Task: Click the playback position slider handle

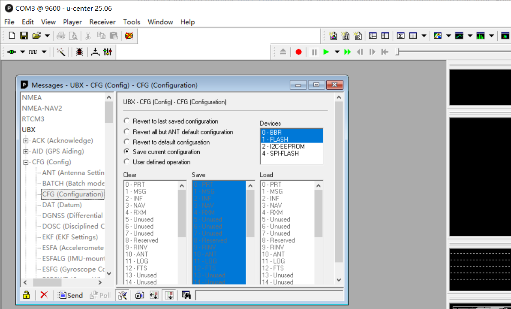Action: coord(397,51)
